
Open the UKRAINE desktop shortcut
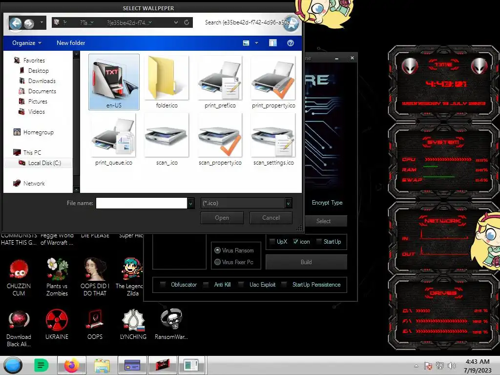point(57,324)
